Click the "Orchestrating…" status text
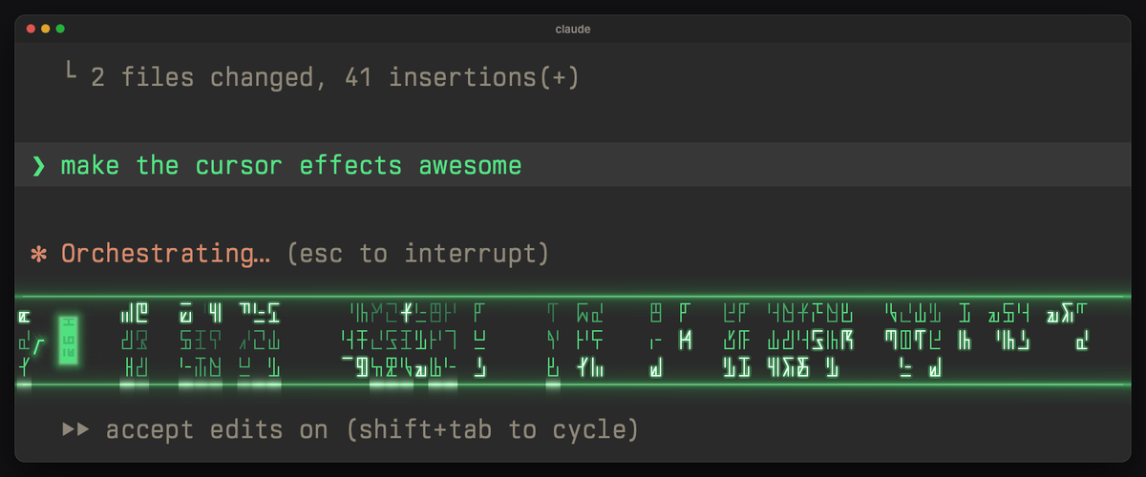Image resolution: width=1146 pixels, height=477 pixels. tap(166, 254)
